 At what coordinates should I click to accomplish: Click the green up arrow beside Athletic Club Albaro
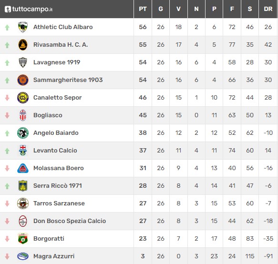coord(7,27)
